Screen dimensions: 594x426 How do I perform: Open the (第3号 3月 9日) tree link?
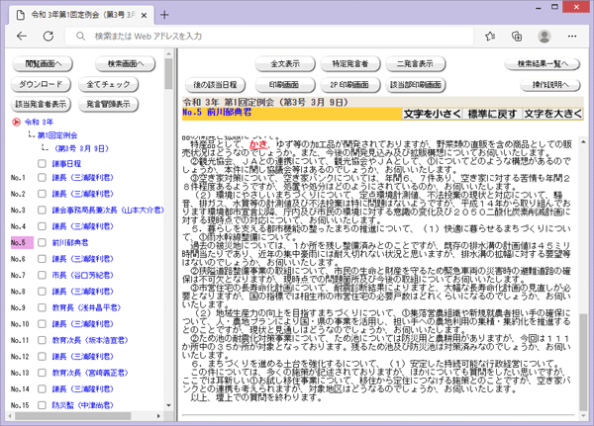coord(81,148)
